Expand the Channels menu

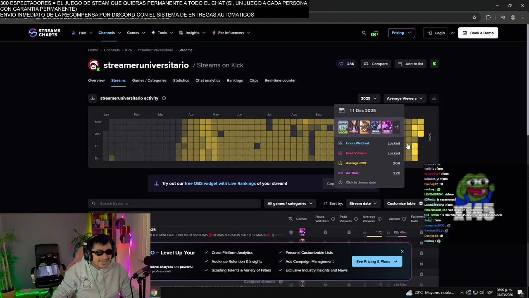110,33
